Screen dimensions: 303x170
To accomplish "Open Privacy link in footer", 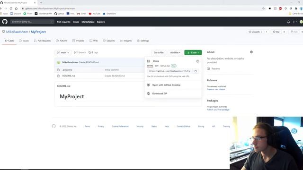I will (x=101, y=127).
